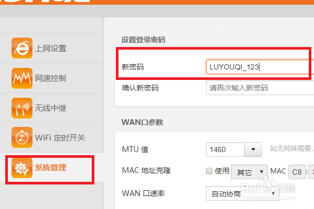
Task: Open the WAN 口速率 自动协商 dropdown
Action: [243, 193]
